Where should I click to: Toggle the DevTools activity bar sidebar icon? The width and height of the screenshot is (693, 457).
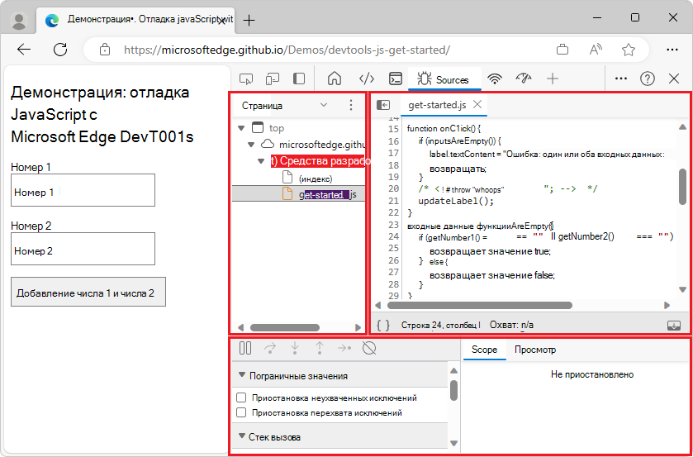coord(299,79)
